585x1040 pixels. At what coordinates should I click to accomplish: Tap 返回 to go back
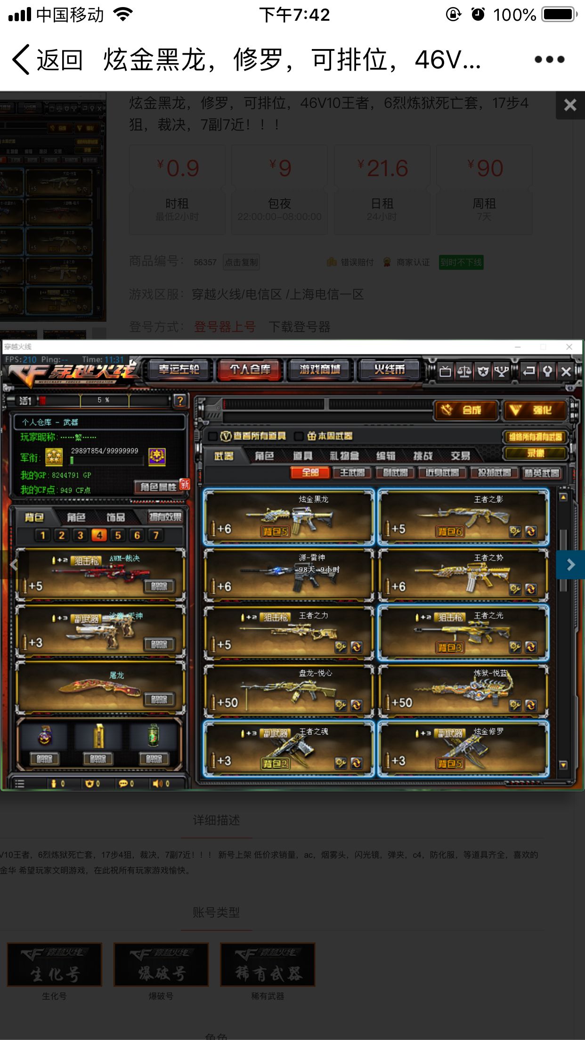47,60
